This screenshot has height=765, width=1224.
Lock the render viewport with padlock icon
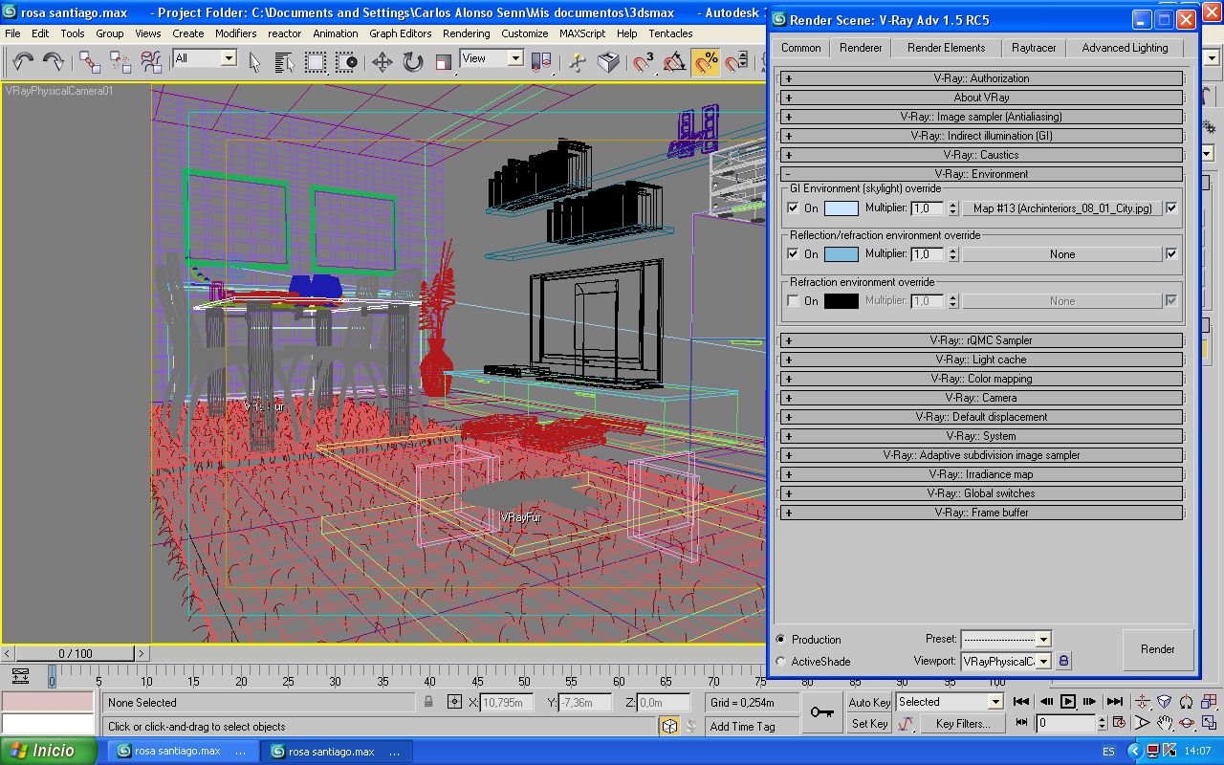coord(1063,661)
